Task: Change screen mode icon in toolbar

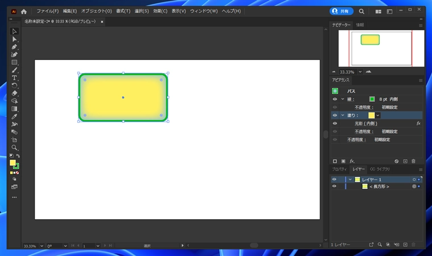Action: pyautogui.click(x=14, y=187)
